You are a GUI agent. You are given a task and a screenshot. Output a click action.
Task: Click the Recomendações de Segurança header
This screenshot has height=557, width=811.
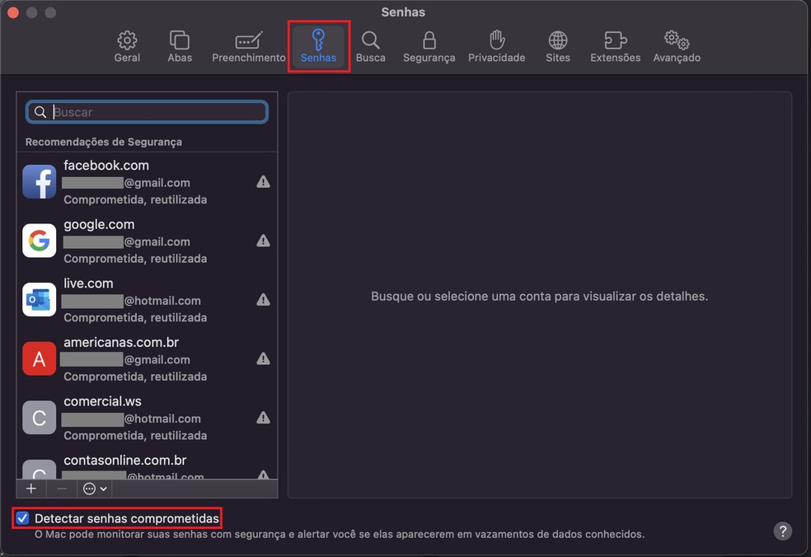(x=104, y=142)
